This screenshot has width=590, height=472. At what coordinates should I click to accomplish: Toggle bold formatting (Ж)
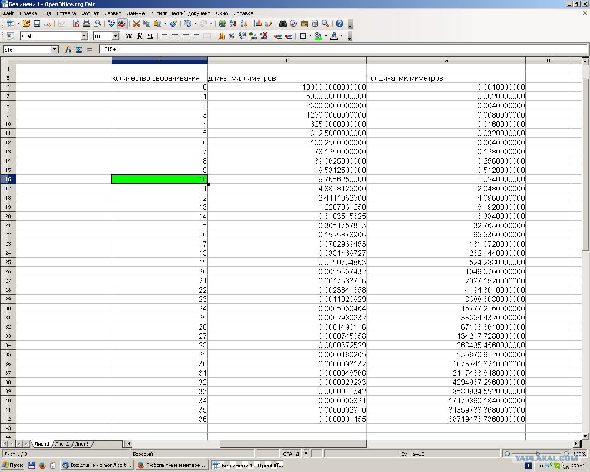point(129,36)
